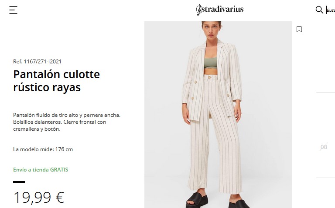335x208 pixels.
Task: Click the Pantalón culotte rústico rayas title
Action: (56, 81)
